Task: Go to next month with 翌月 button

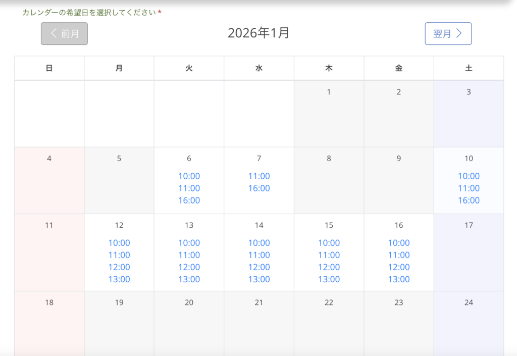Action: (448, 34)
